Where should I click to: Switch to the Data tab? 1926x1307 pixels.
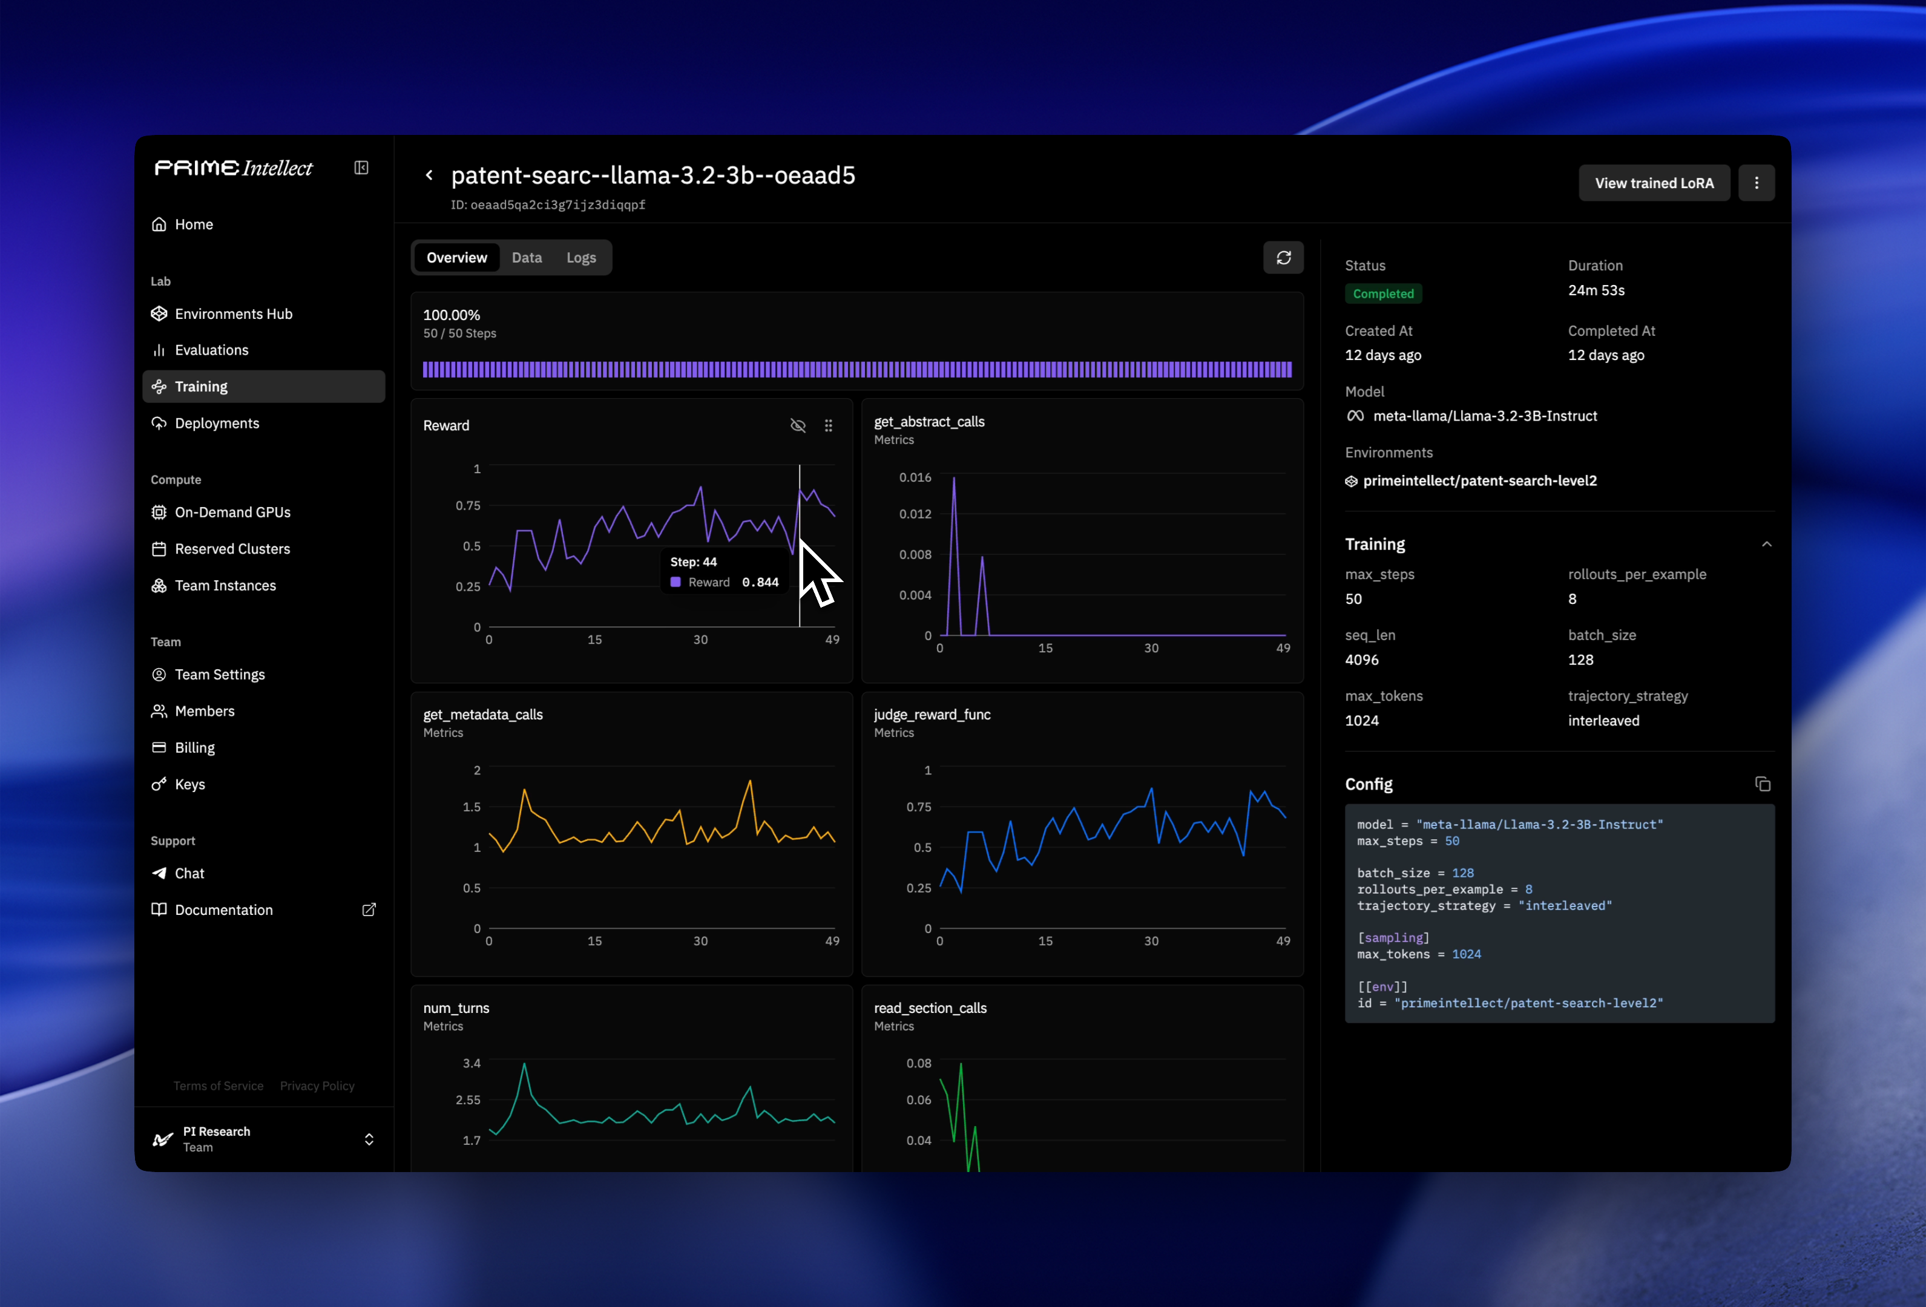coord(527,258)
